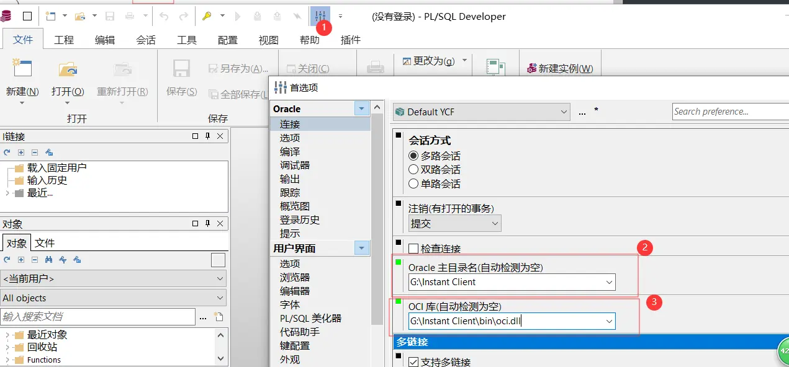Viewport: 789px width, 367px height.
Task: Click the plus expand icon in the 链接 panel toolbar
Action: click(x=20, y=152)
